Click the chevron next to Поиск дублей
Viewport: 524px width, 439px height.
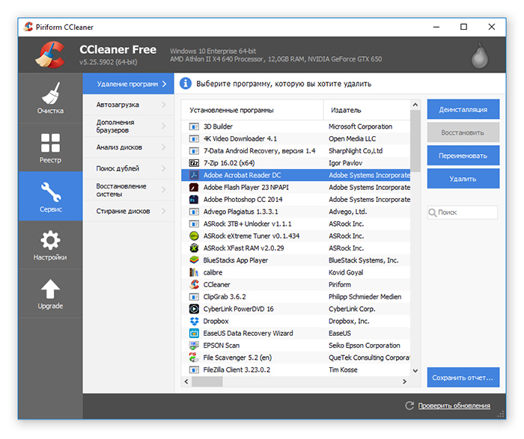point(164,168)
